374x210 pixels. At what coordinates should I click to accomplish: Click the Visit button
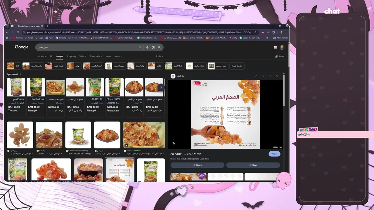coord(274,154)
